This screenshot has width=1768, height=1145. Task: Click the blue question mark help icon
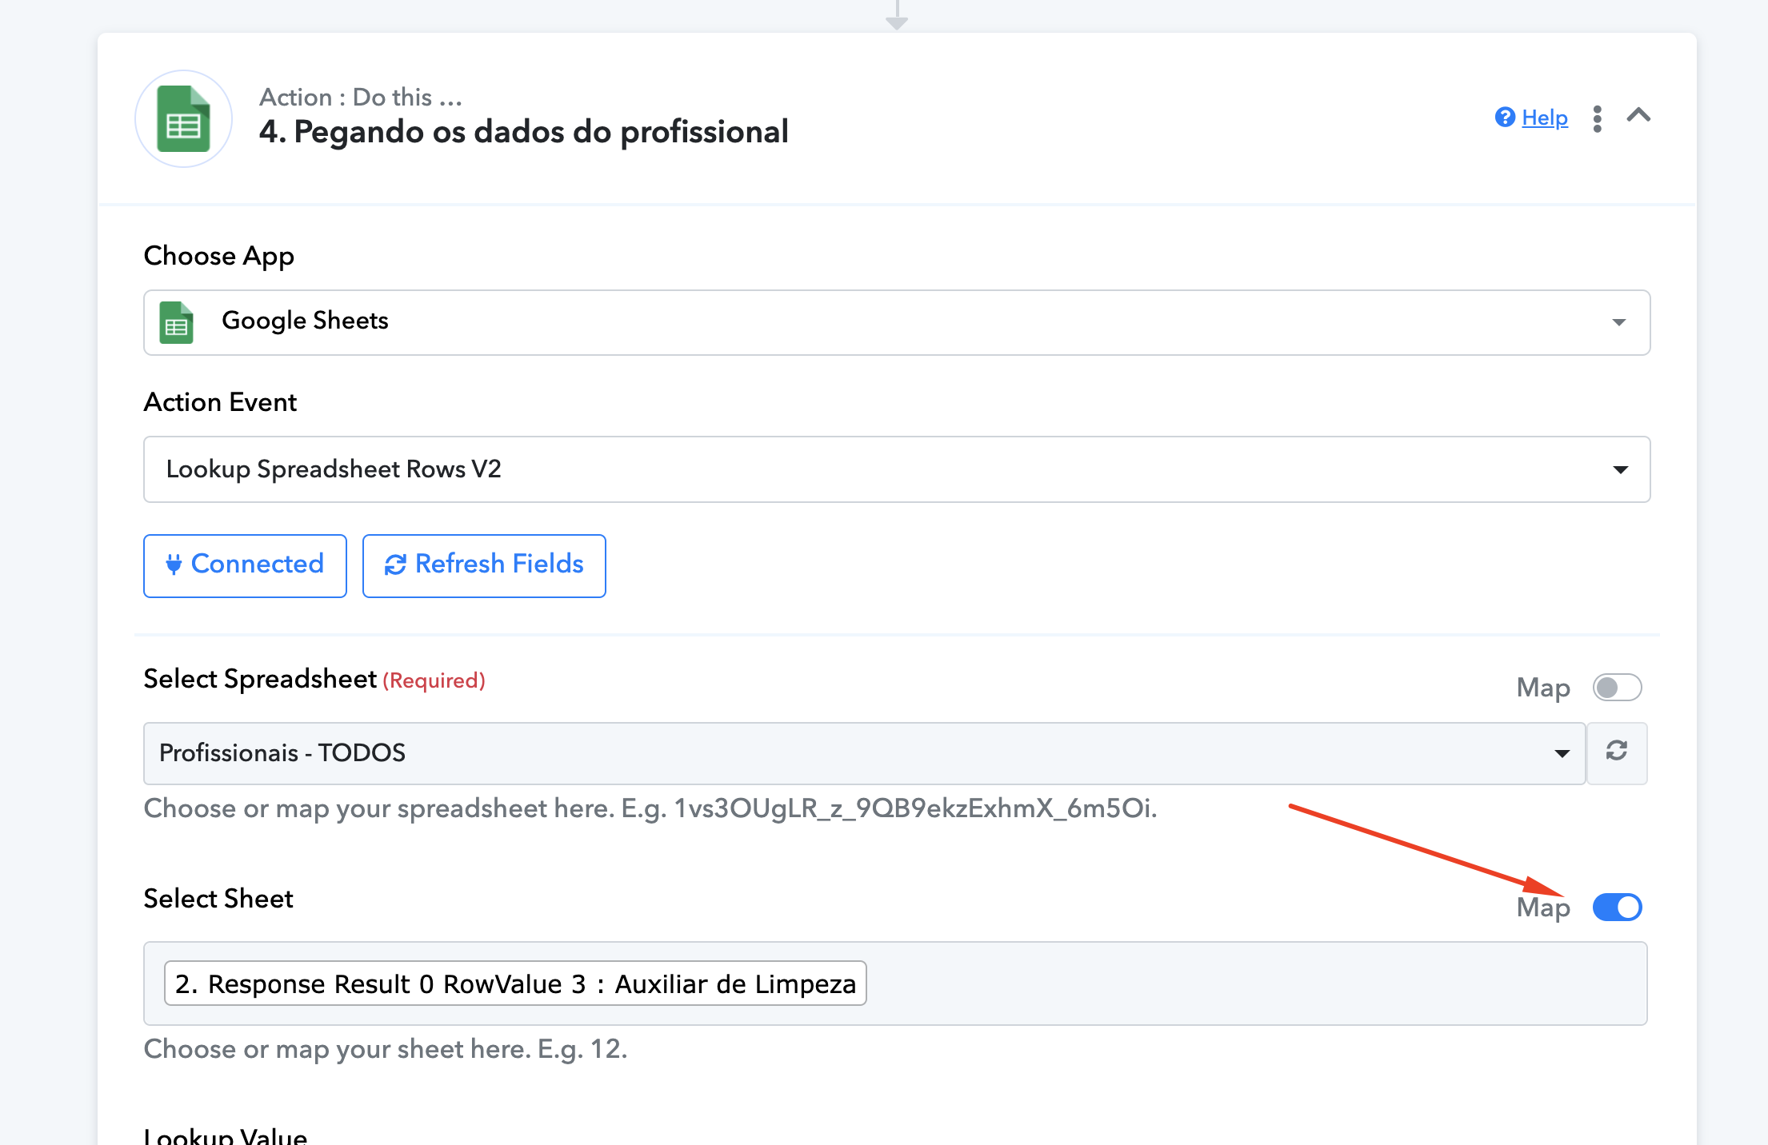tap(1505, 118)
